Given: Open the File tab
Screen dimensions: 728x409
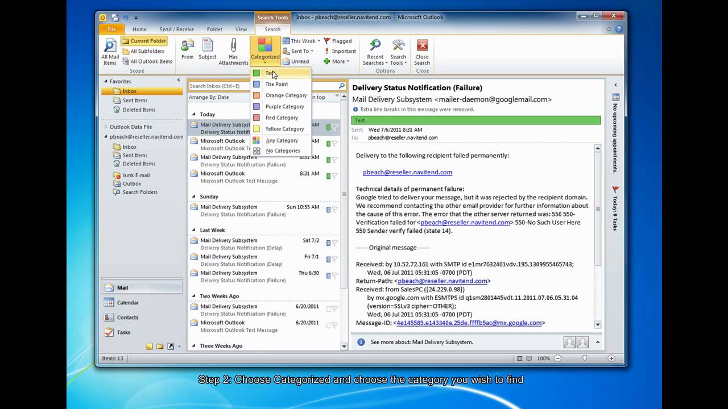Looking at the screenshot, I should pos(111,29).
